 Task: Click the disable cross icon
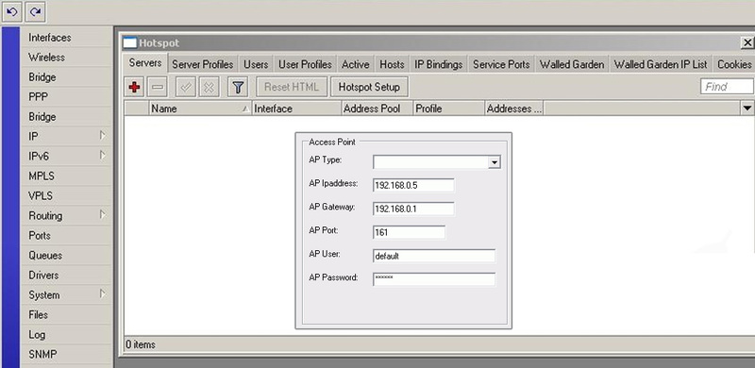pos(209,87)
